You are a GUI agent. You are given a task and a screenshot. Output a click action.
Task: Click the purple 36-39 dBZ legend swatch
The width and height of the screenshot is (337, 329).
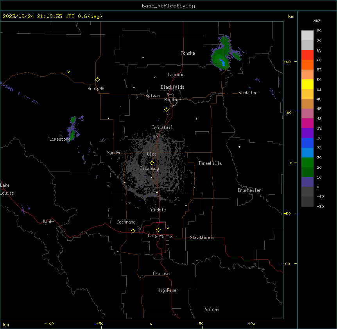click(307, 133)
